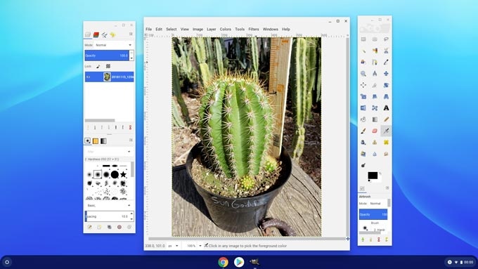
Task: Select the Paintbrush tool
Action: click(x=363, y=131)
